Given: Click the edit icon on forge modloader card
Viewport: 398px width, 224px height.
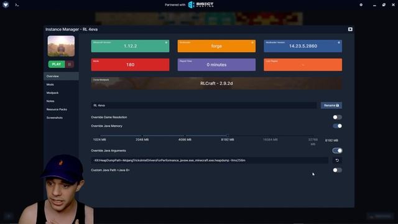Looking at the screenshot, I should 252,42.
